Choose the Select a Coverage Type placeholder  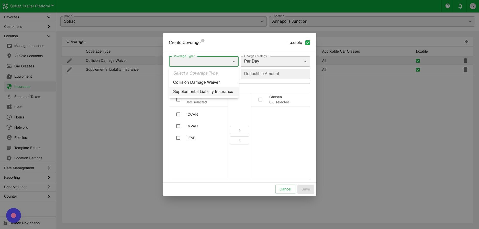pos(204,73)
